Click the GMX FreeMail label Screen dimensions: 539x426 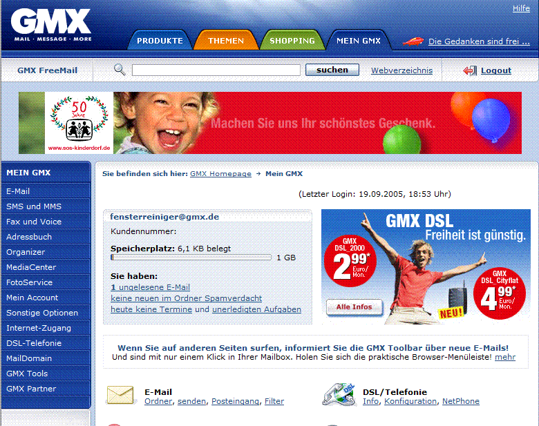[x=48, y=70]
